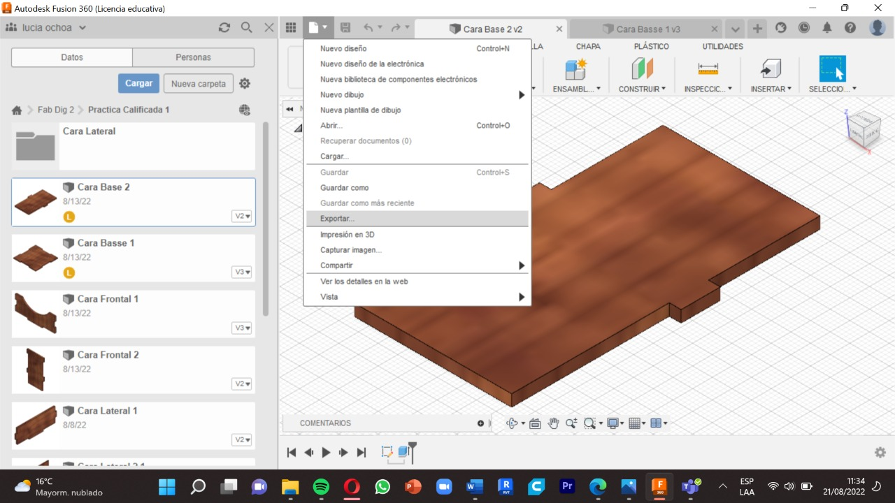Play the timeline
This screenshot has width=895, height=503.
click(326, 453)
